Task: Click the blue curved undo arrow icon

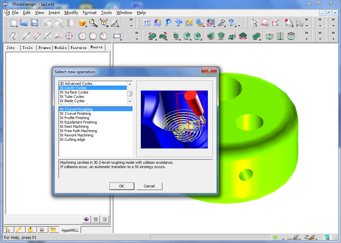Action: click(168, 23)
